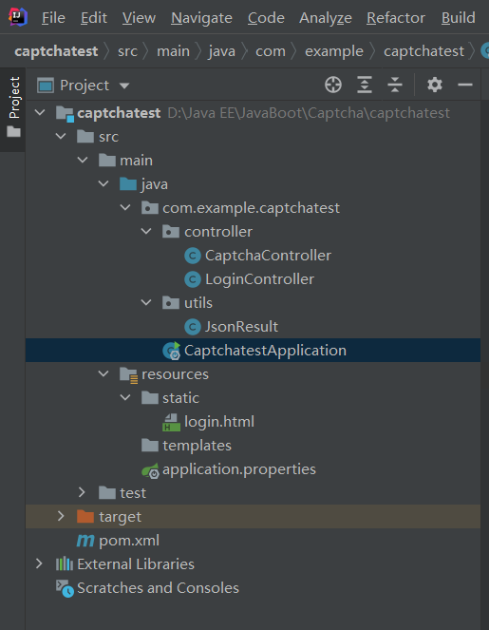The width and height of the screenshot is (489, 630).
Task: Click the templates folder icon
Action: pyautogui.click(x=150, y=445)
